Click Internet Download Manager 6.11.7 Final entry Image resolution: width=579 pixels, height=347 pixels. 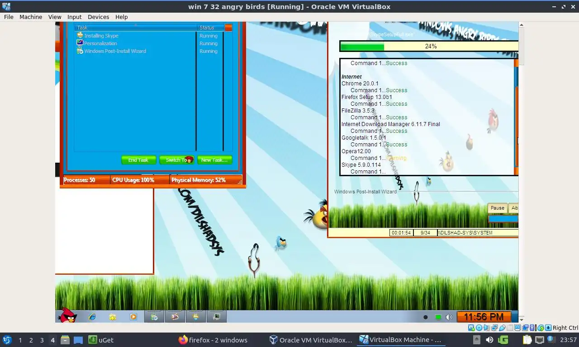(x=391, y=124)
